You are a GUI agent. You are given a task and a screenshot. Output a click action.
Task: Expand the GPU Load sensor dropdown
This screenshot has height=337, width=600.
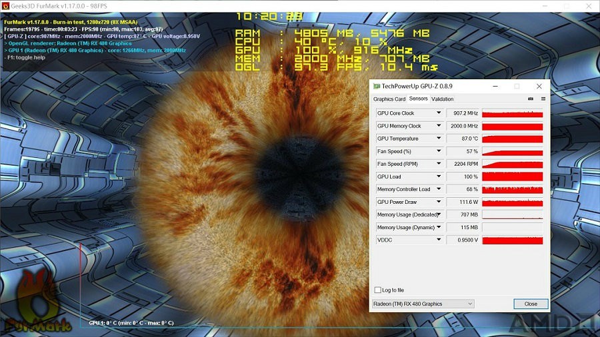439,176
